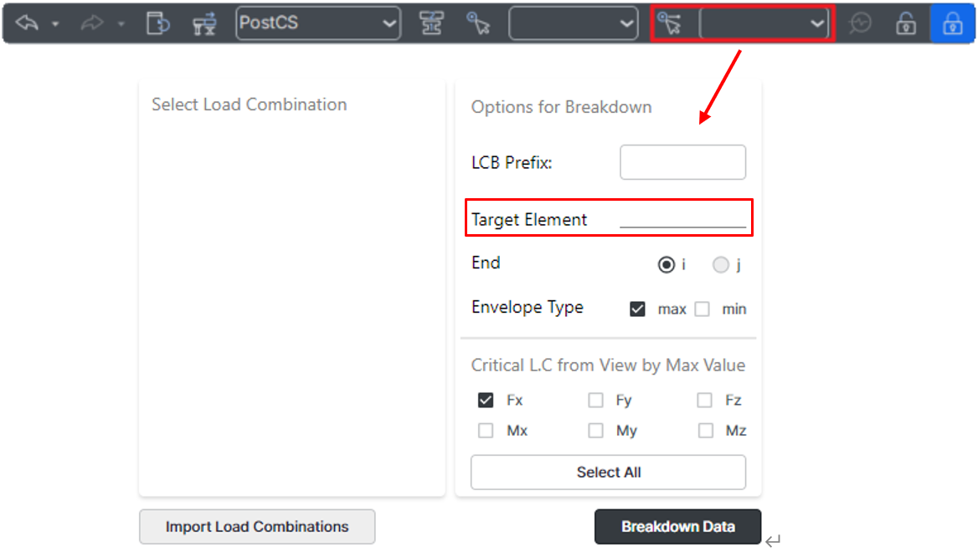
Task: Click the construction stage icon before PostCS
Action: 203,23
